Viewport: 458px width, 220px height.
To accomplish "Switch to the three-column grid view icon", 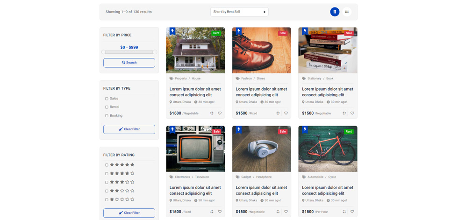I will tap(335, 12).
